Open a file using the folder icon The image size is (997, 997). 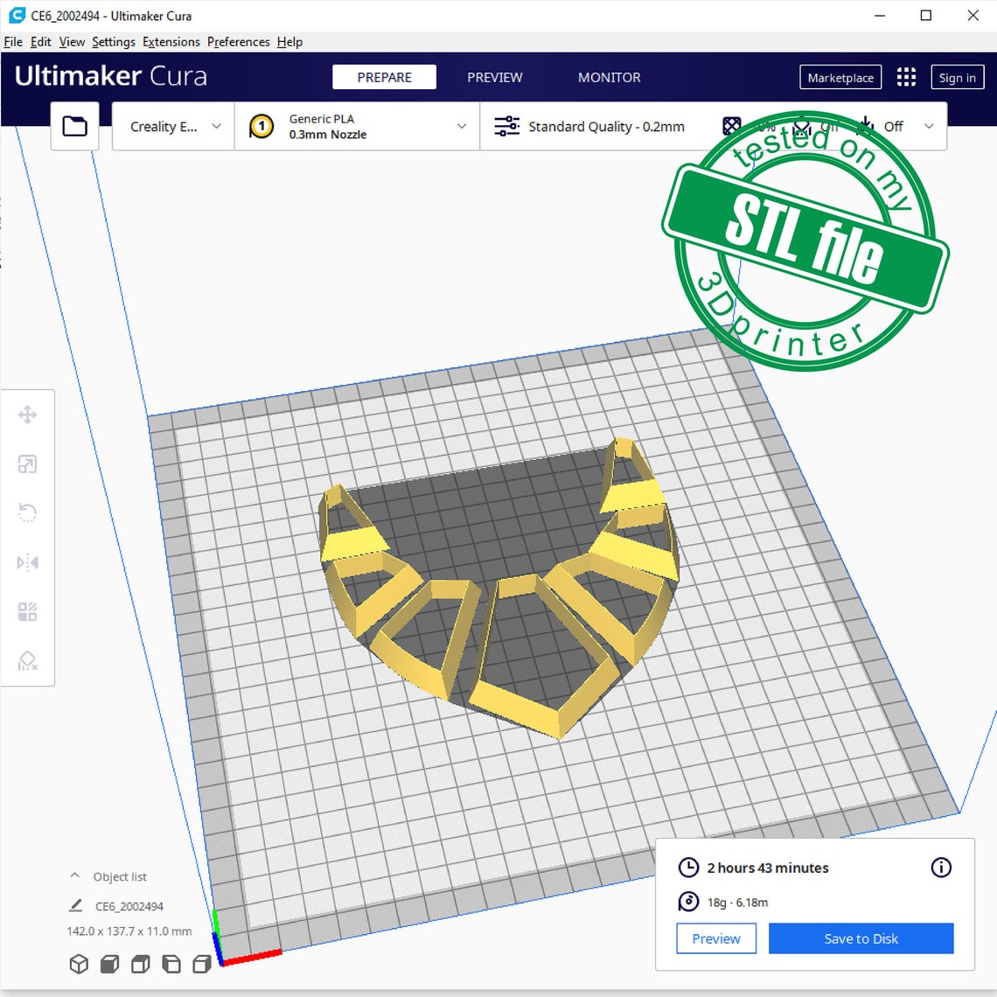click(74, 126)
